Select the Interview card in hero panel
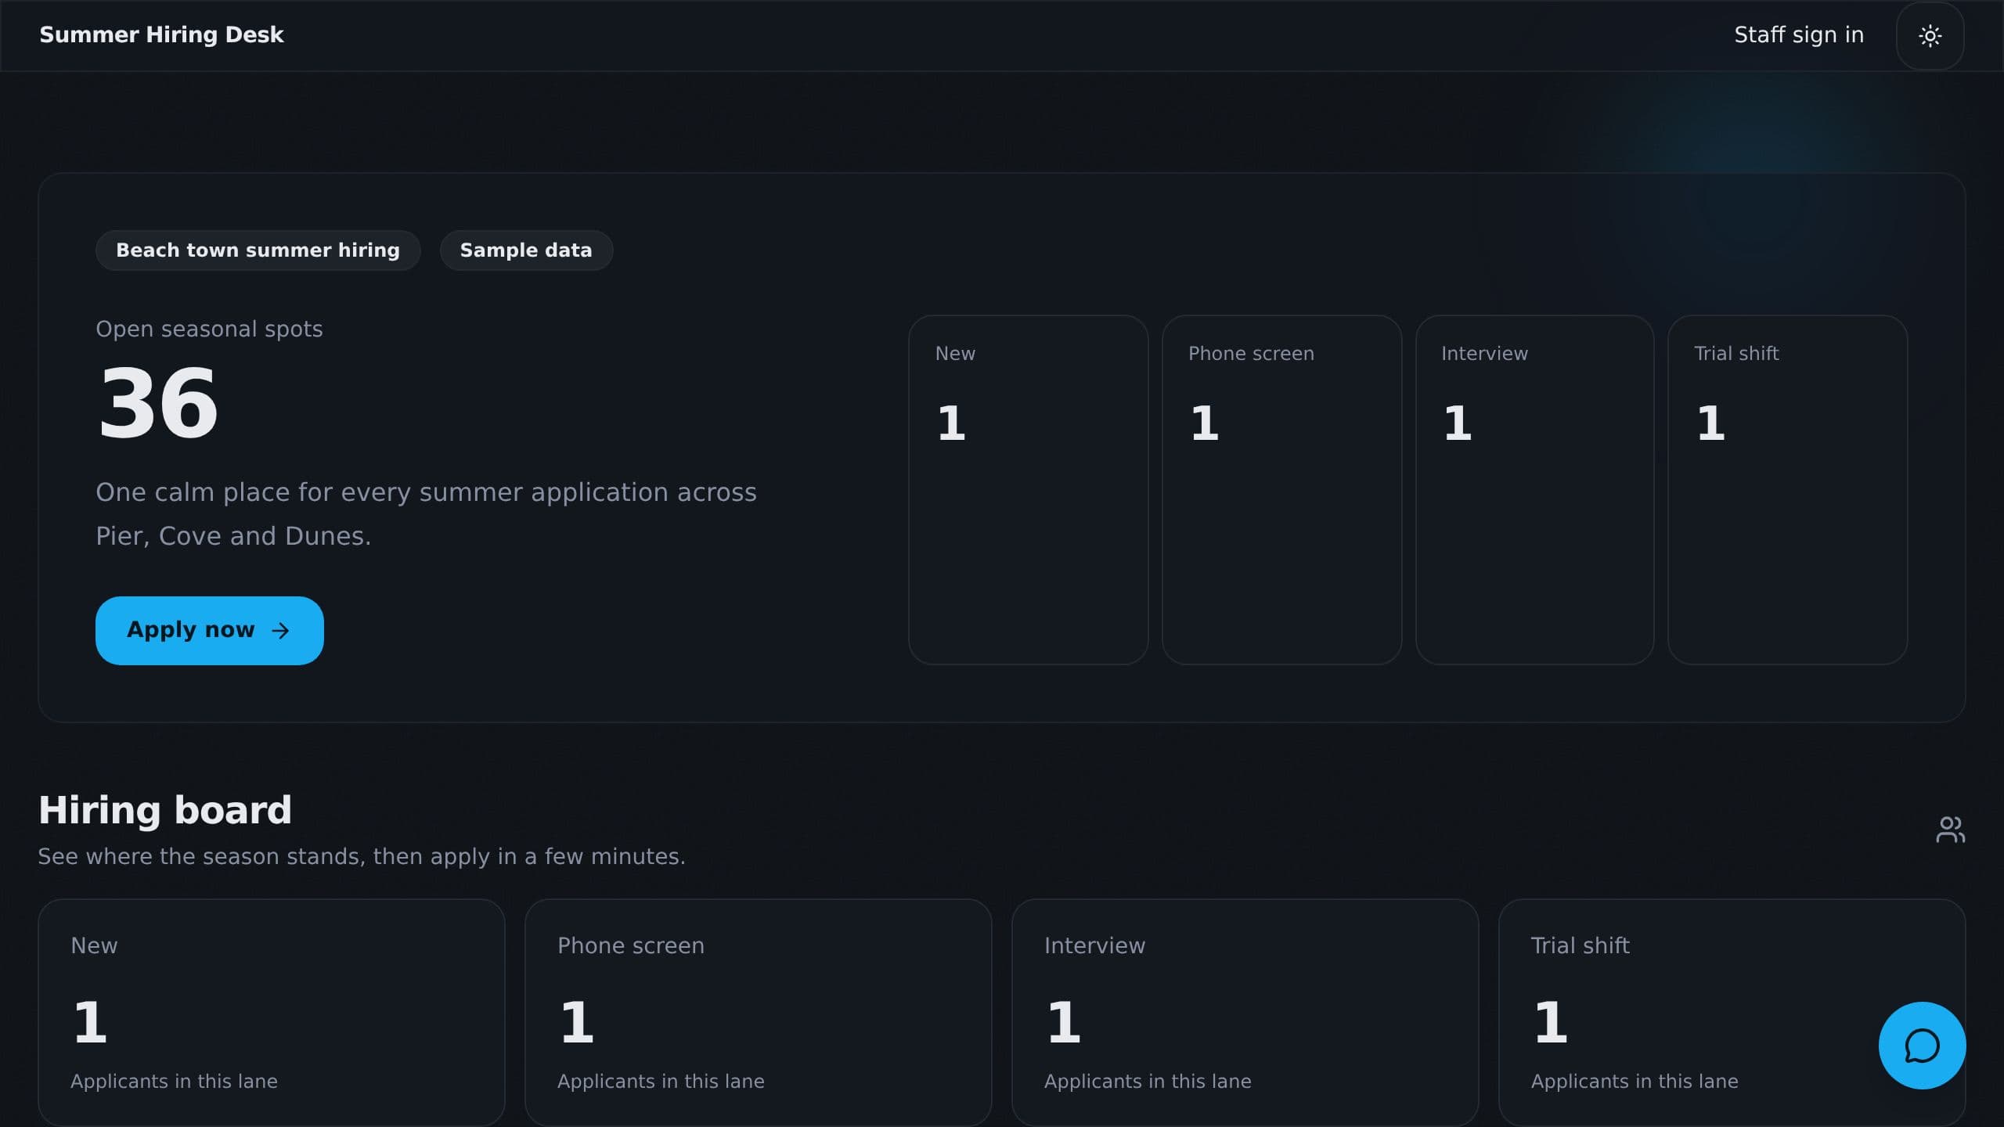The image size is (2004, 1127). click(x=1534, y=490)
